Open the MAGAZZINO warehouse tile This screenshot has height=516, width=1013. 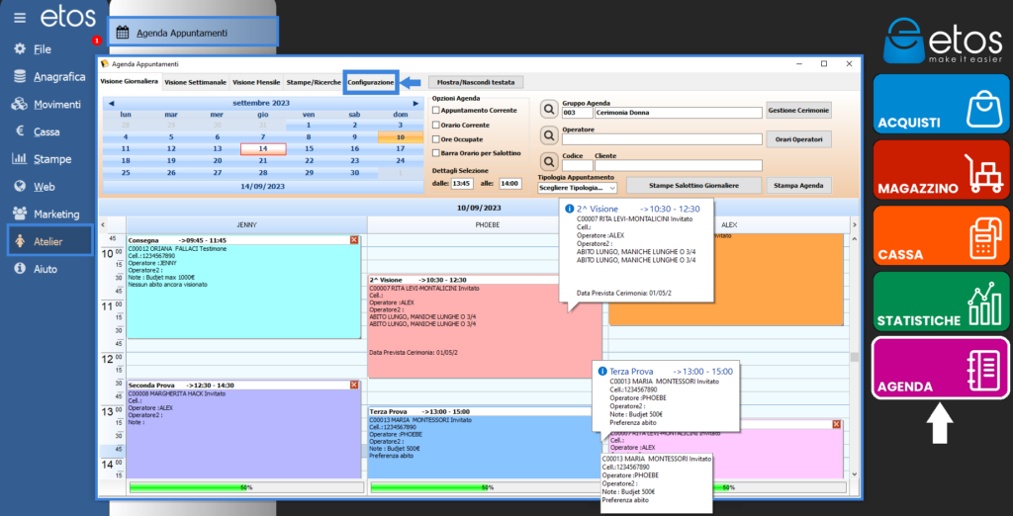tap(942, 169)
